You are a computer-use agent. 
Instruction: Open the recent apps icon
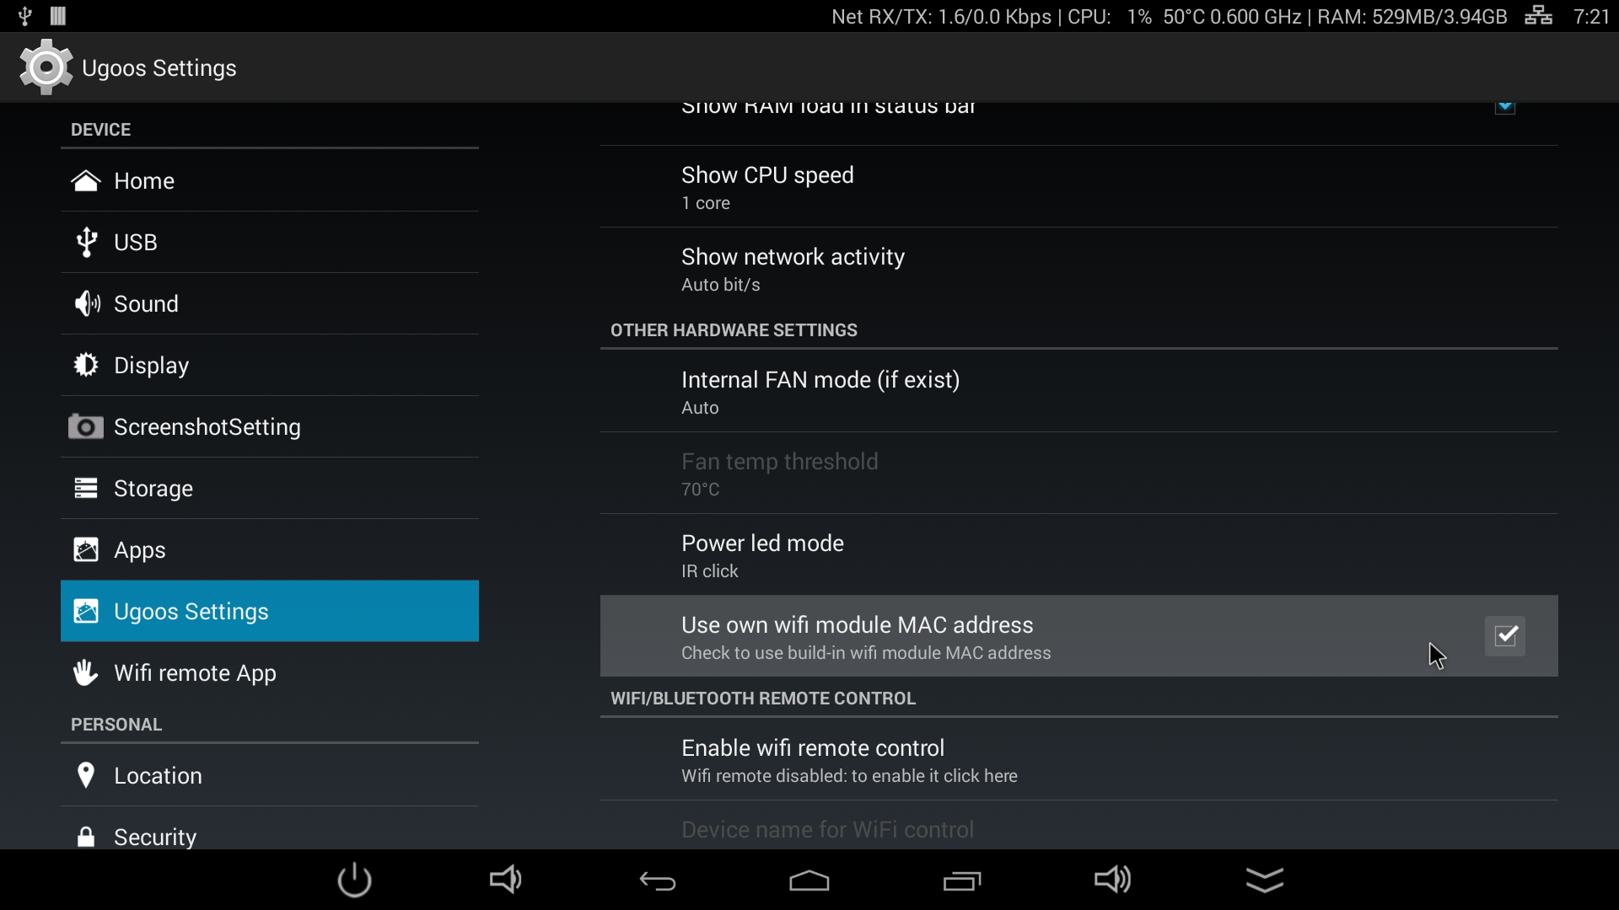(x=961, y=881)
